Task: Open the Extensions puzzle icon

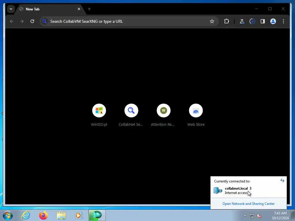Action: [x=226, y=21]
